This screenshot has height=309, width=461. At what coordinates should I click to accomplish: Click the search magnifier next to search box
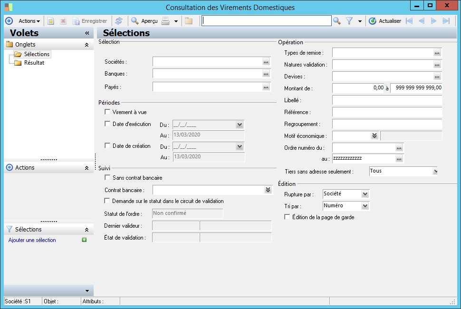pos(337,21)
